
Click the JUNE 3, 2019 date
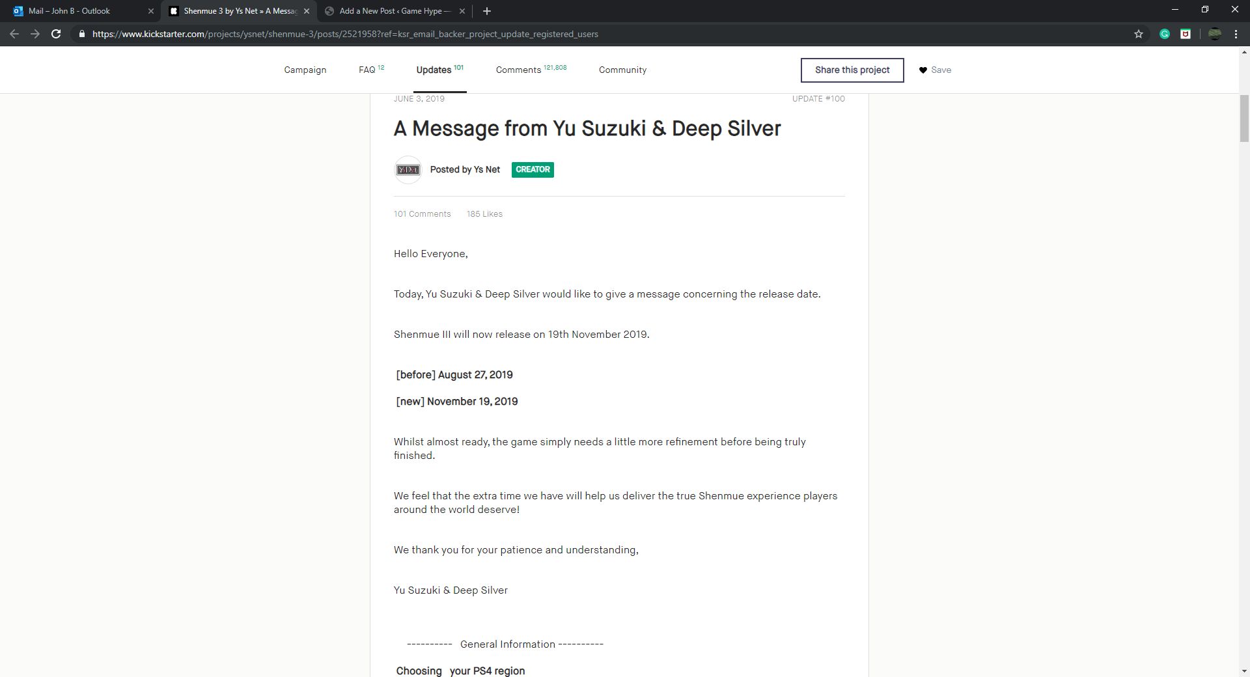coord(419,99)
